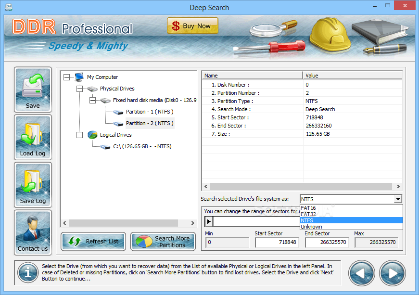This screenshot has width=419, height=295.
Task: Click Partition Type value NTFS
Action: 312,101
